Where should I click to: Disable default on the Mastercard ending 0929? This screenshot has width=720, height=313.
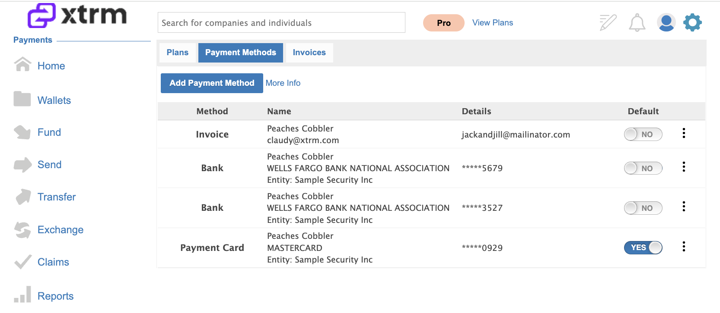coord(643,247)
